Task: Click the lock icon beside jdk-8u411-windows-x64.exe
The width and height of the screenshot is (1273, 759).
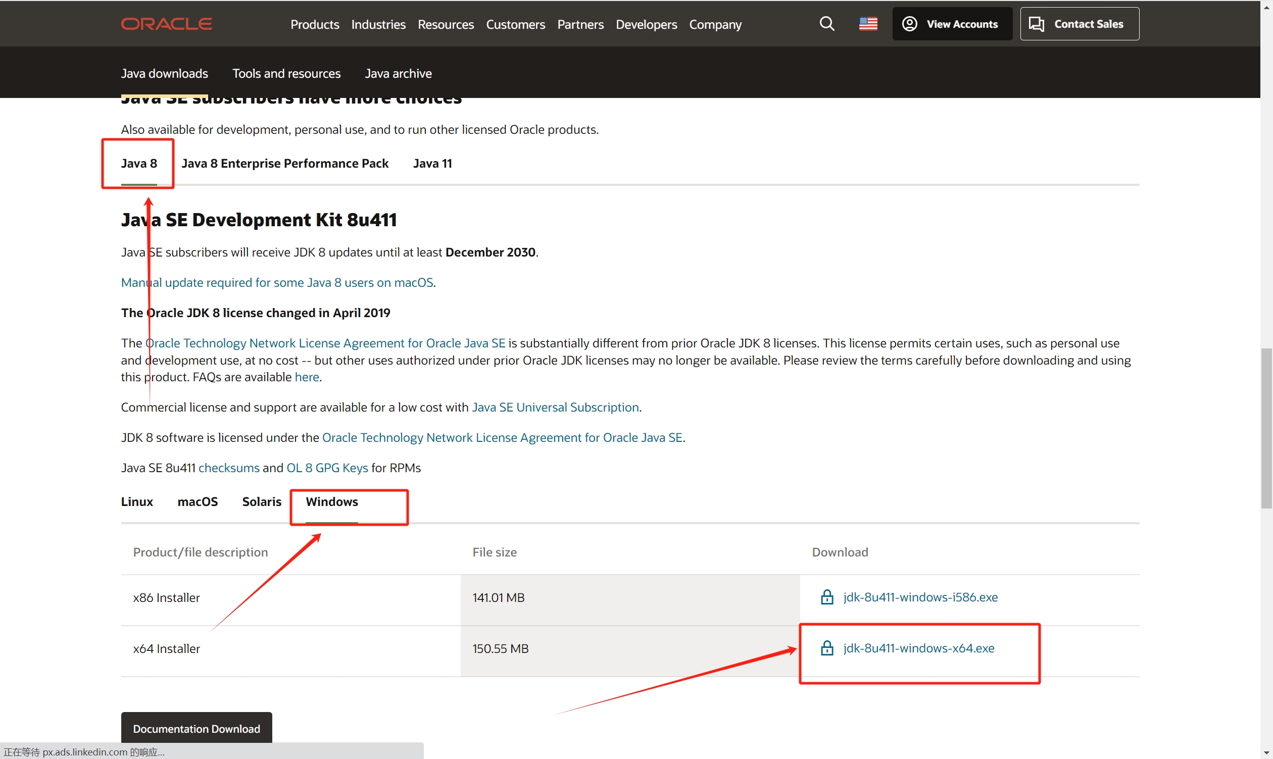Action: click(x=826, y=648)
